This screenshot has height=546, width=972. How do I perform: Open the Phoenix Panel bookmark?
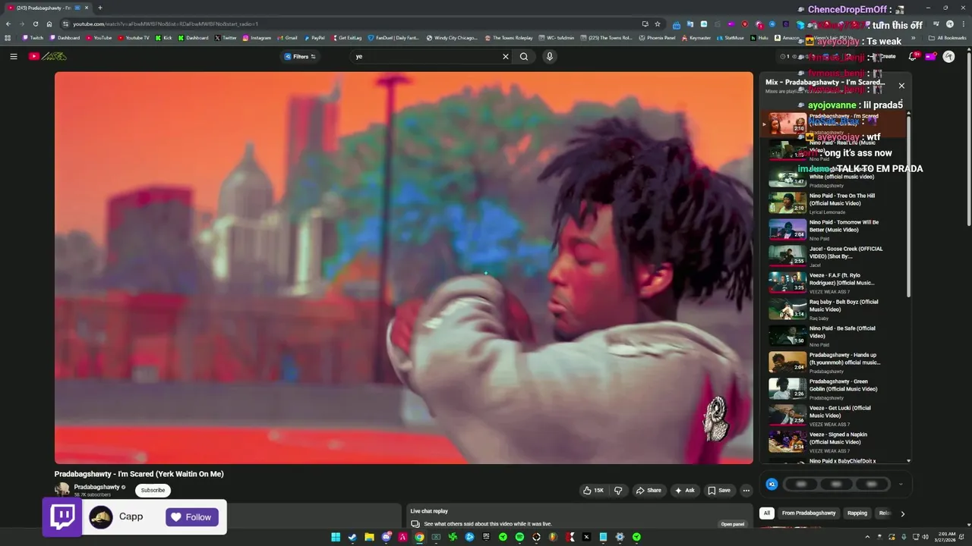point(657,37)
